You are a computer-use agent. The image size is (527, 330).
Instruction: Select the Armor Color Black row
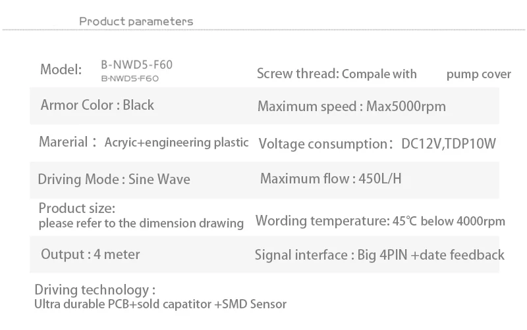coord(97,105)
